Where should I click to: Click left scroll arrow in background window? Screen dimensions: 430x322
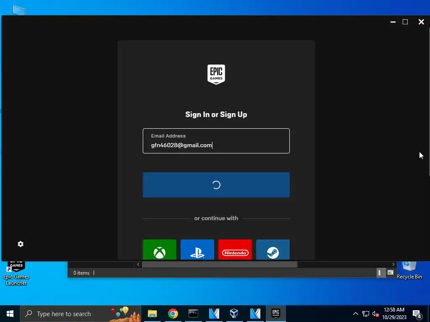(138, 264)
